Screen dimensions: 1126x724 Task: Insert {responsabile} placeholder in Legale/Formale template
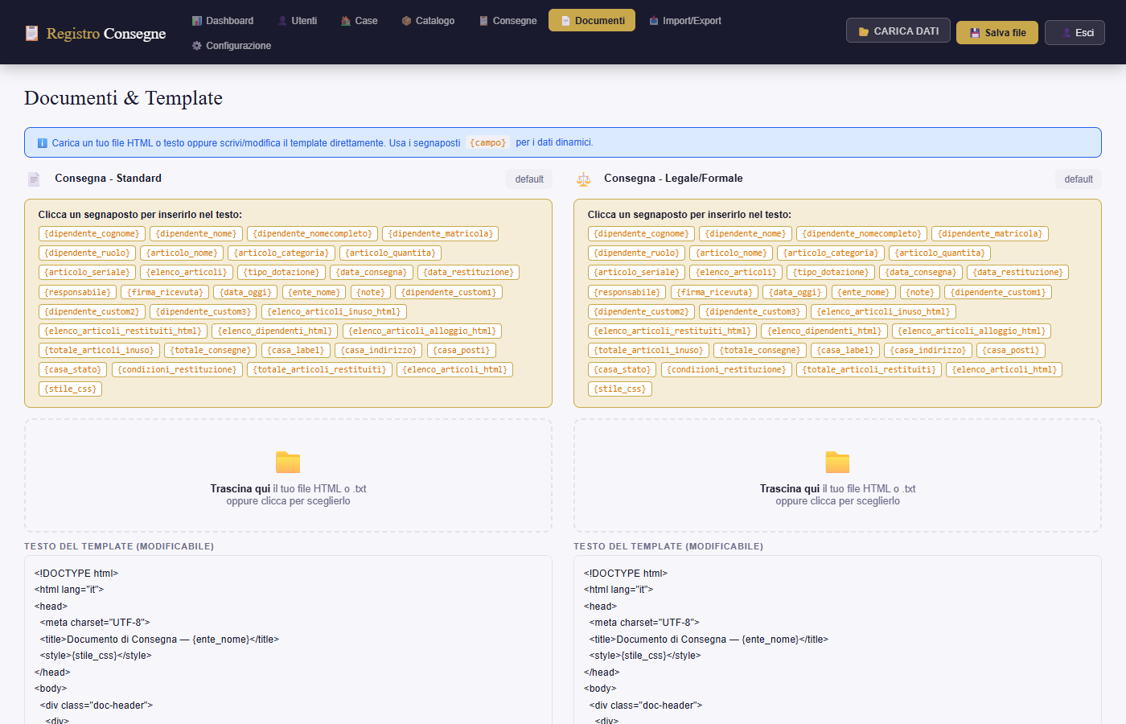coord(627,292)
